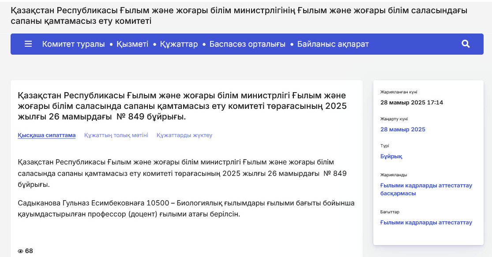Click Ғылыми кадрларды аттестаттау under Бағыттар
This screenshot has width=492, height=257.
click(x=426, y=223)
